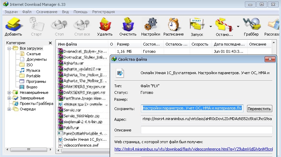Close the Категории panel
Image resolution: width=281 pixels, height=157 pixels.
pos(50,43)
